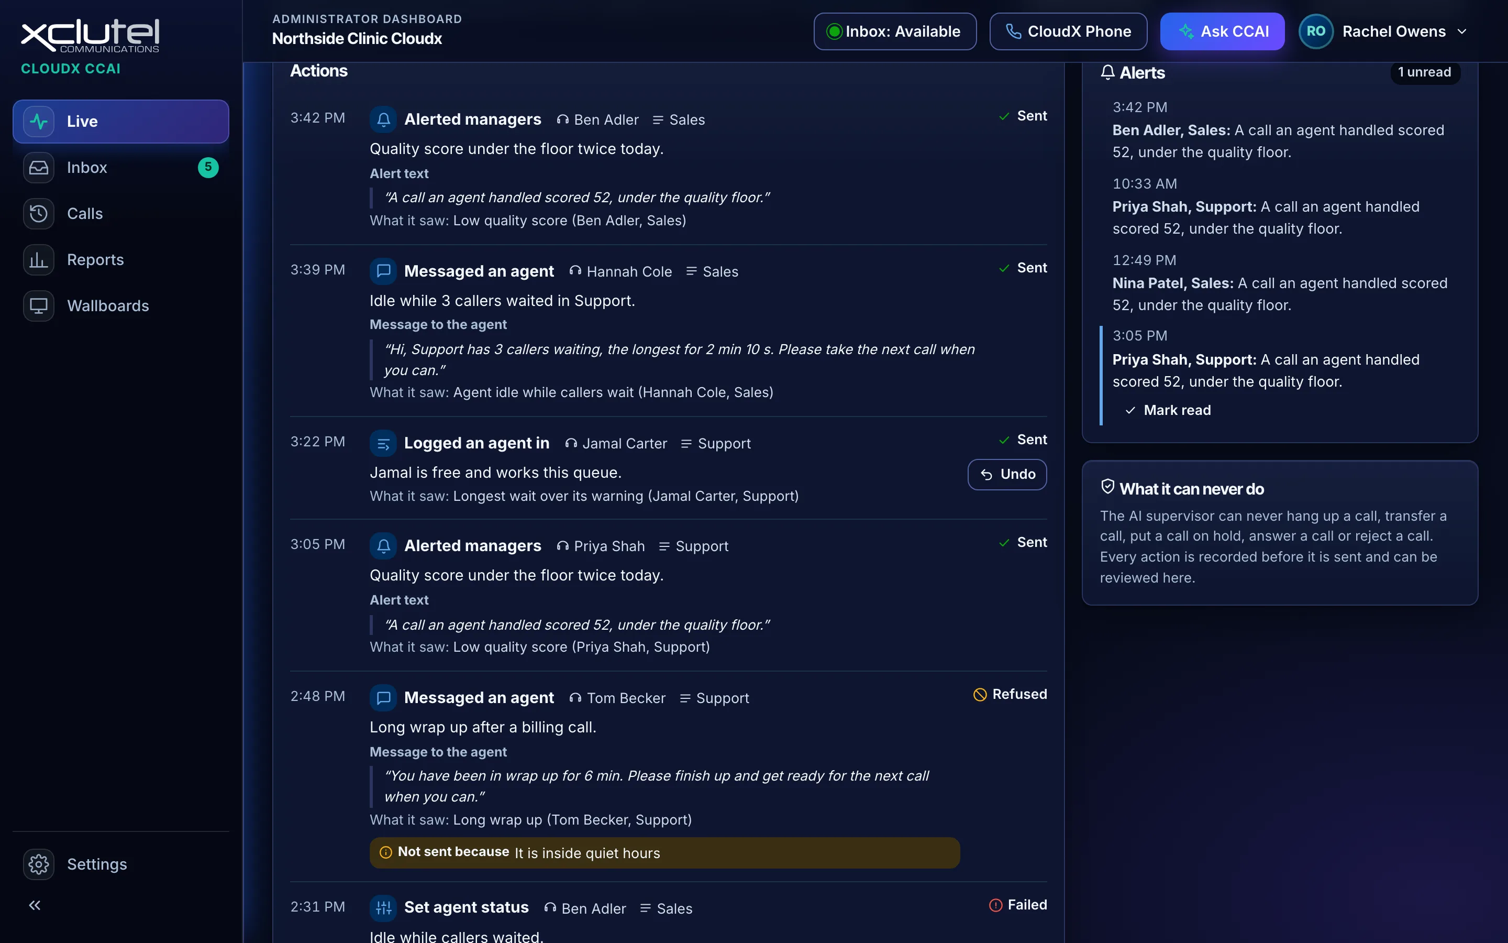Open the Inbox sidebar item

coord(120,167)
